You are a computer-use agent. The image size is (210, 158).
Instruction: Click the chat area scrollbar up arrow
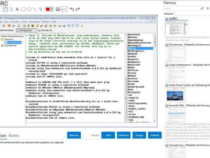[125, 35]
